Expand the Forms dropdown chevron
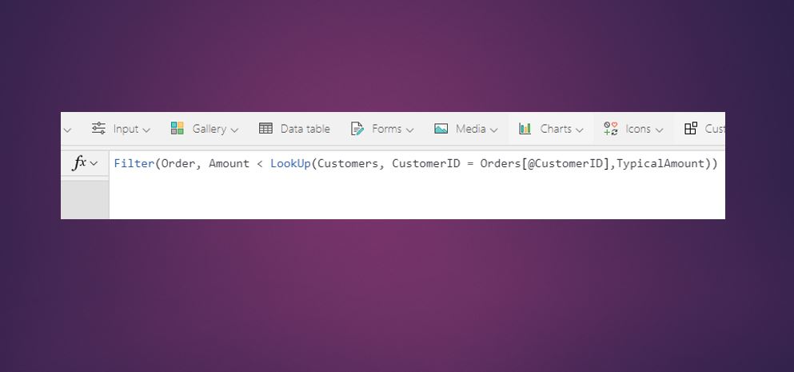 410,130
